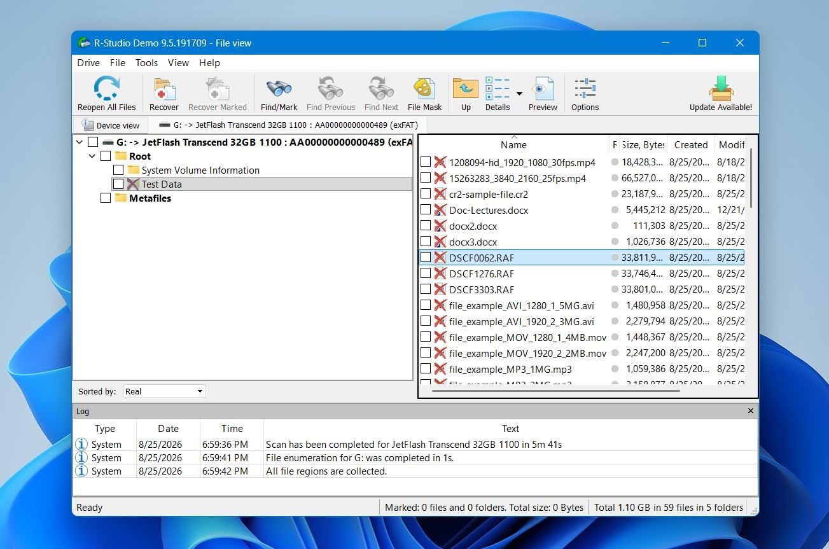Click deleted file icon of file_example_MP3_1MG.mp3
Viewport: 829px width, 549px height.
(x=440, y=369)
